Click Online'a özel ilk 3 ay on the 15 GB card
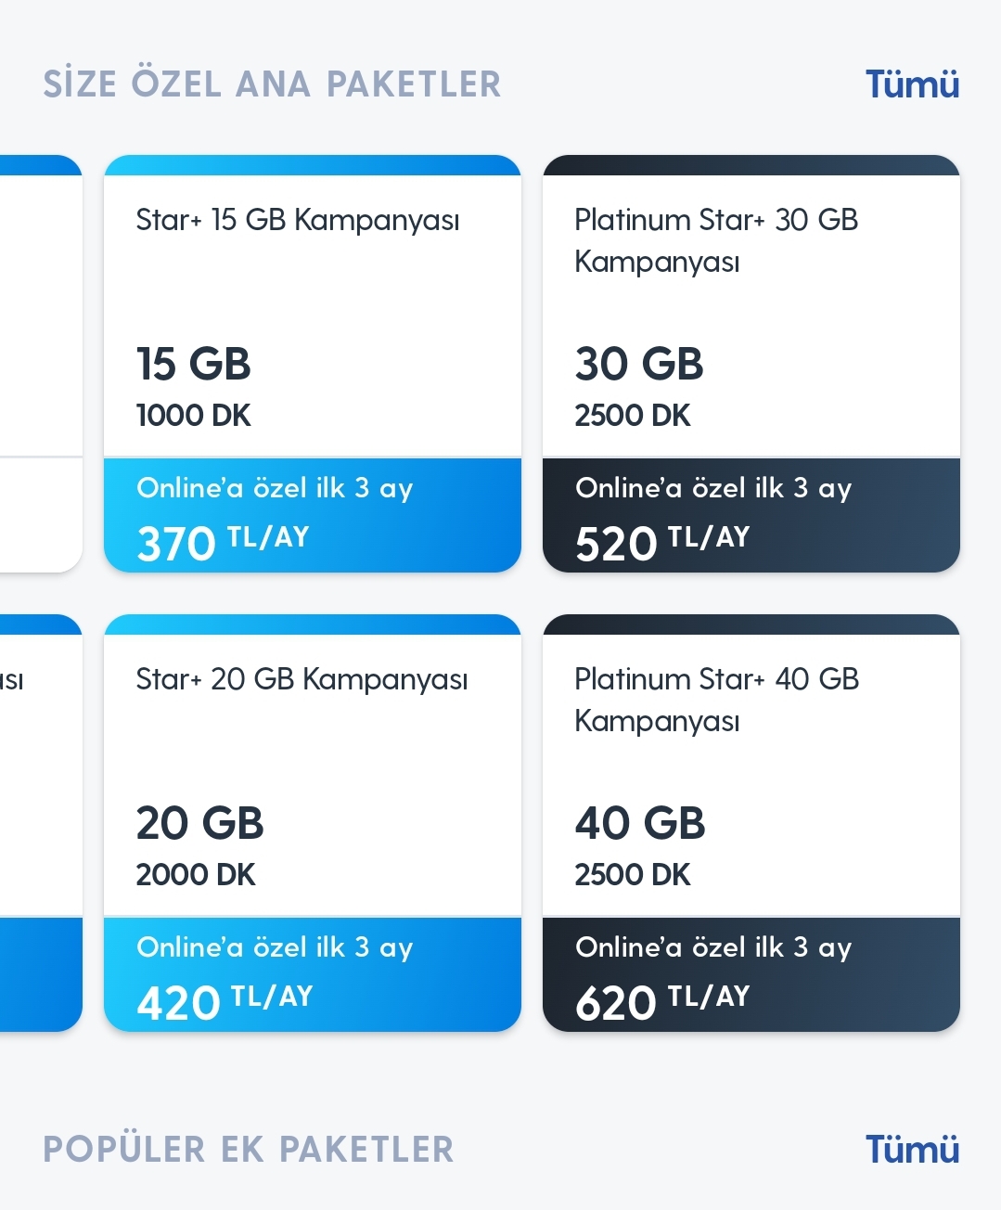Viewport: 1001px width, 1210px height. (275, 487)
